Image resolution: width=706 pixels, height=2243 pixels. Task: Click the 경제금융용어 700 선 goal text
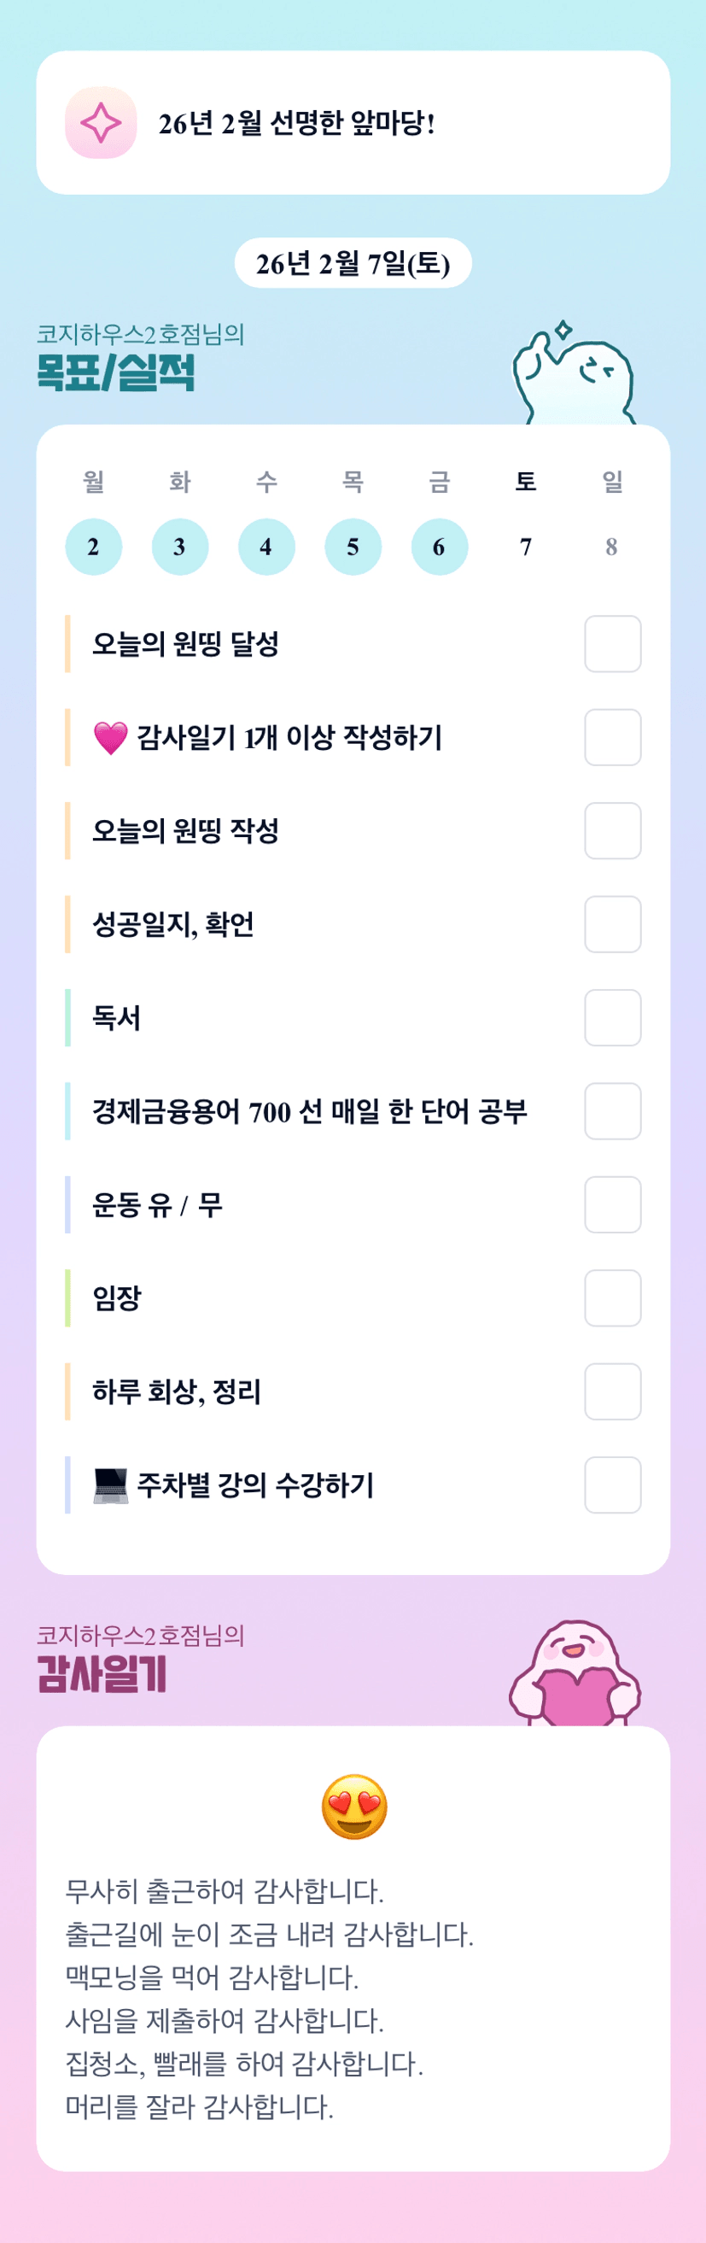tap(310, 1112)
